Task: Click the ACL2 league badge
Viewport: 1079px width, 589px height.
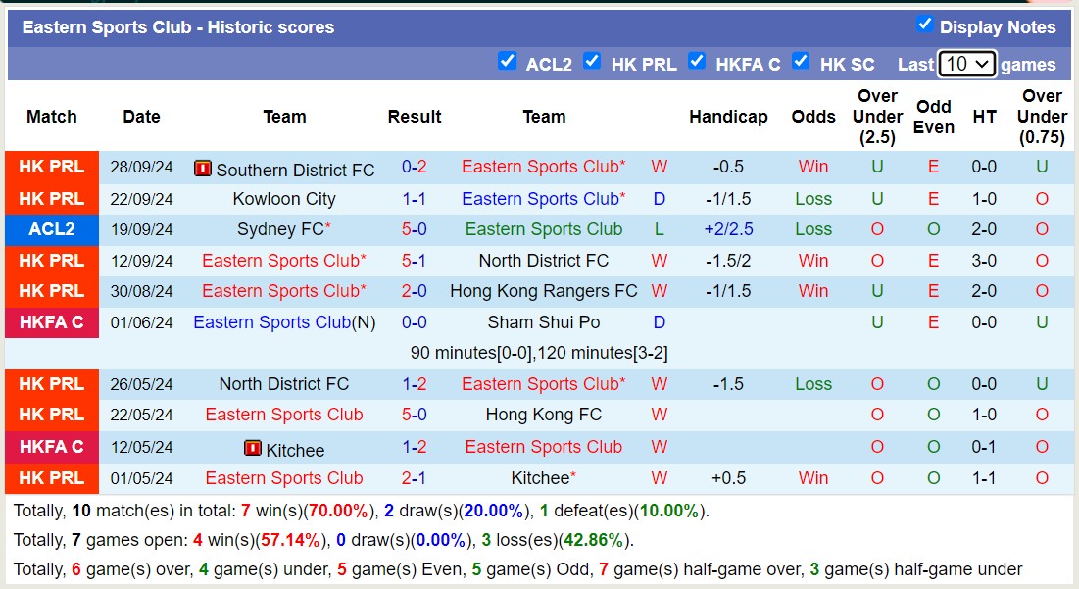Action: (52, 229)
